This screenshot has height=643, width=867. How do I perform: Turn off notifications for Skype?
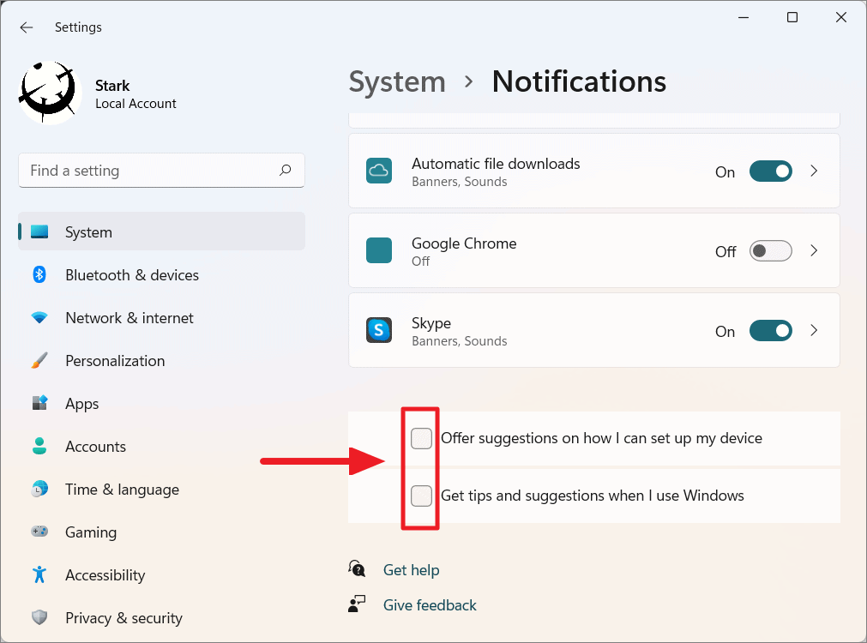pyautogui.click(x=770, y=330)
